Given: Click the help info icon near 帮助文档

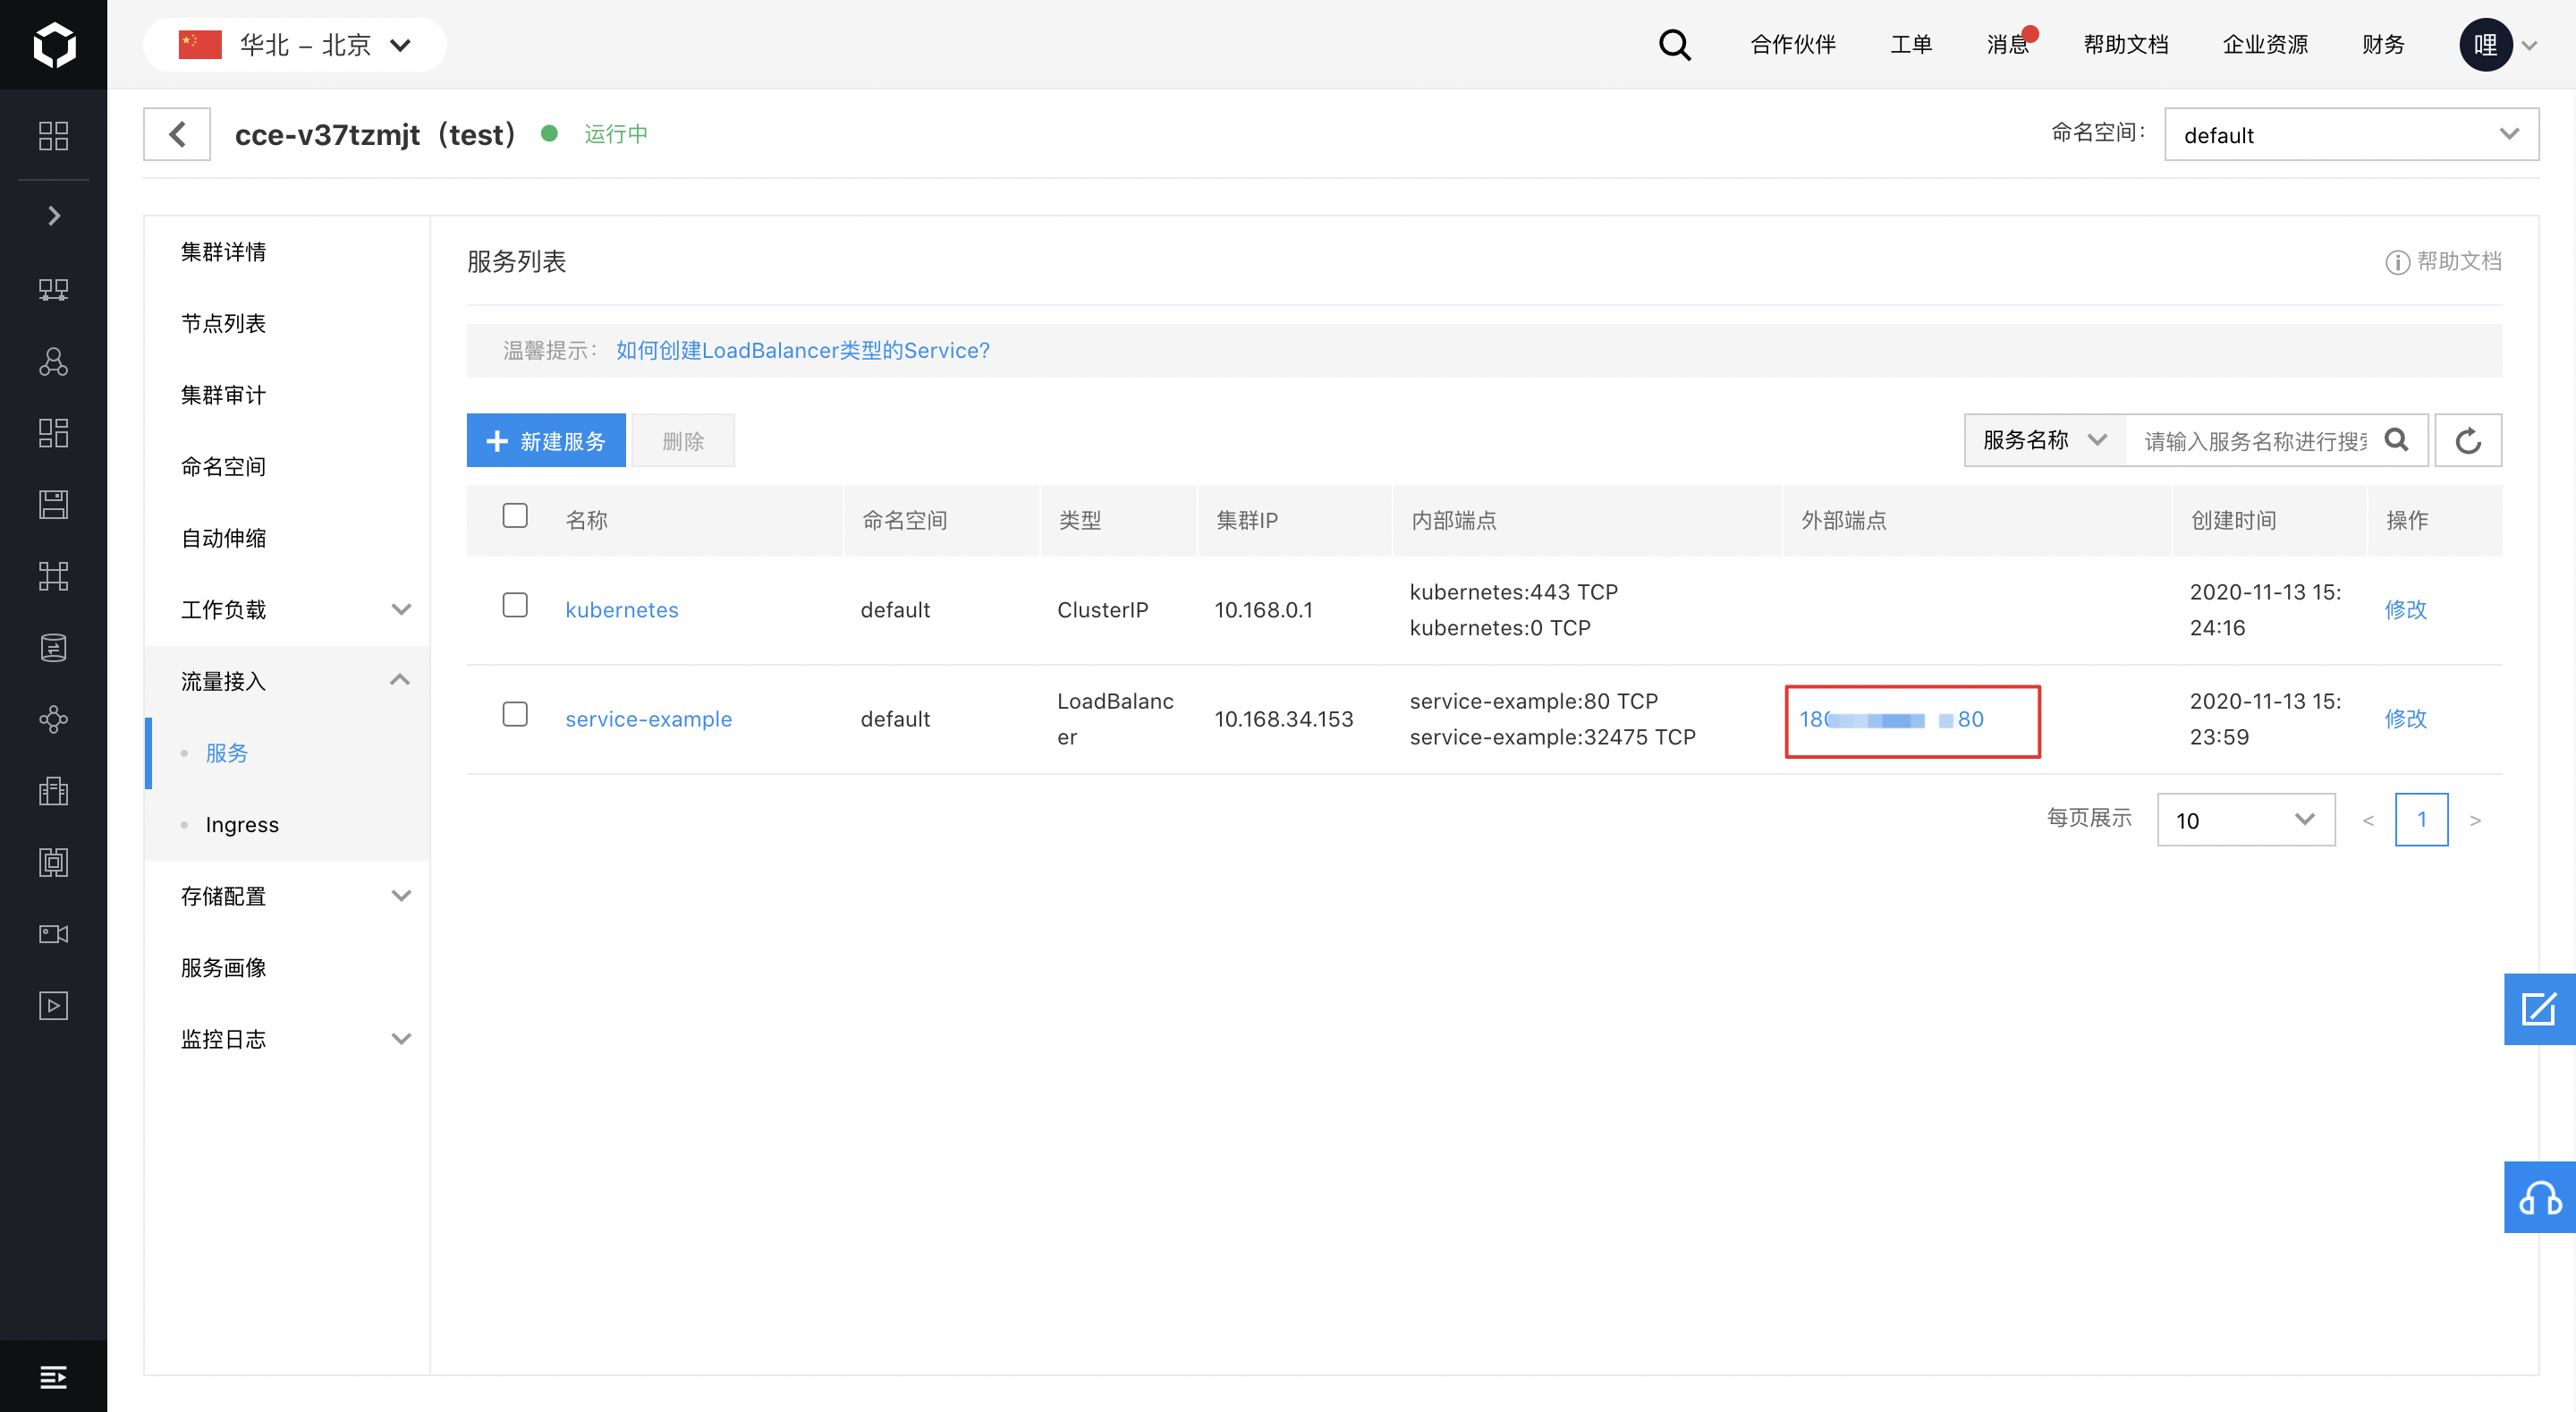Looking at the screenshot, I should 2397,262.
